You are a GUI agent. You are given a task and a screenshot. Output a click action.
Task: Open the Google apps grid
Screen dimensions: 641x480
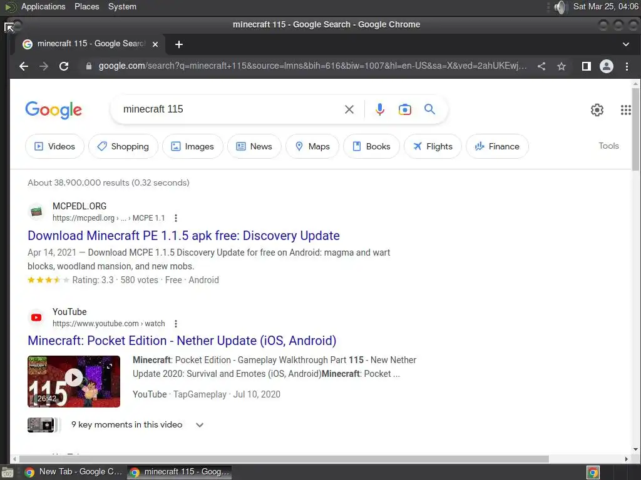[626, 110]
